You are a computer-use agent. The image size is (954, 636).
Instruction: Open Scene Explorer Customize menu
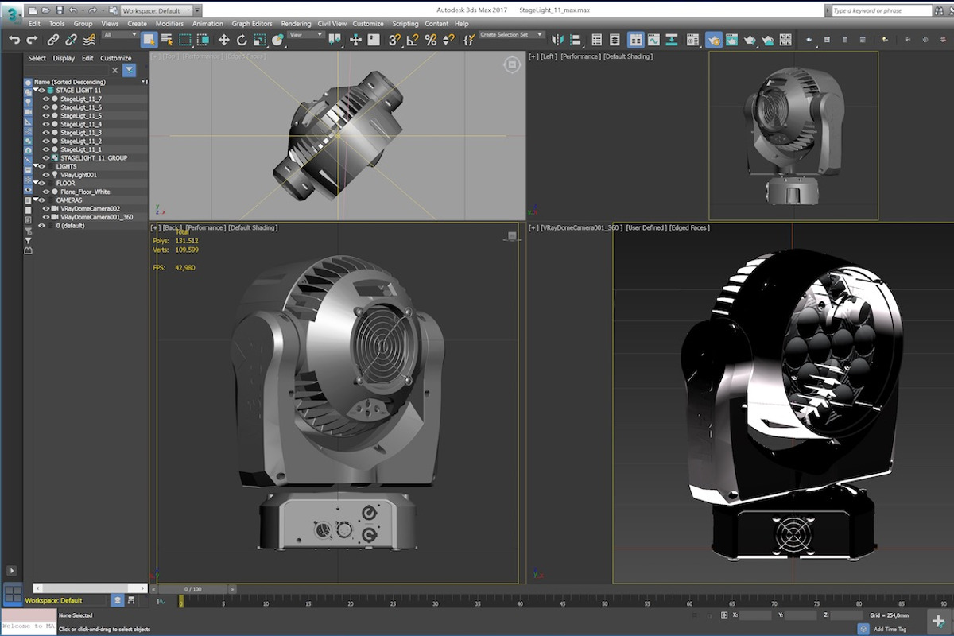116,58
